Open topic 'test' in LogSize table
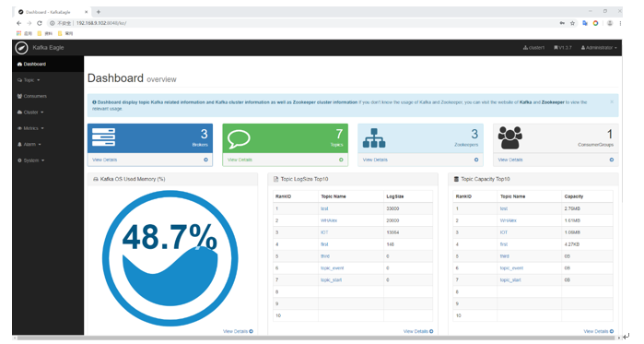 click(324, 208)
